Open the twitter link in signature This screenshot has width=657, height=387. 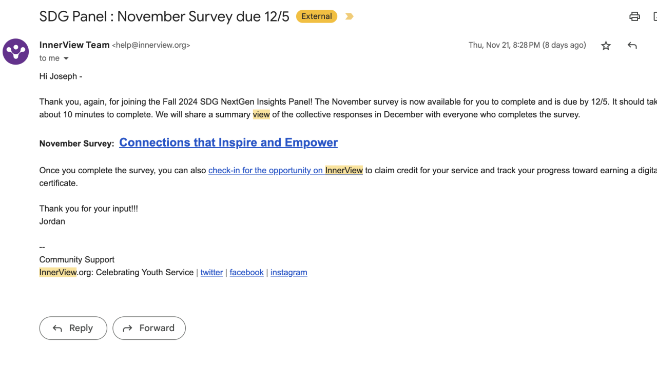(211, 272)
